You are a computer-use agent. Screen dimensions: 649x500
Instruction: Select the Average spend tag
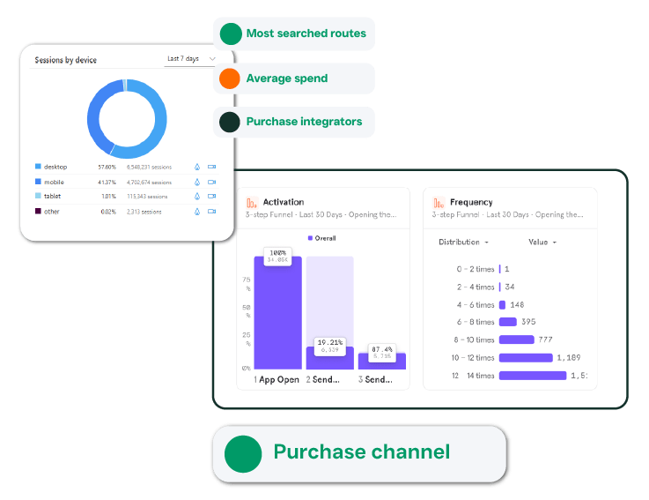(x=294, y=78)
